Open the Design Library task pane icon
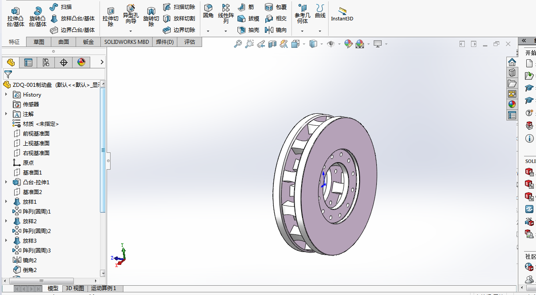 pos(512,72)
